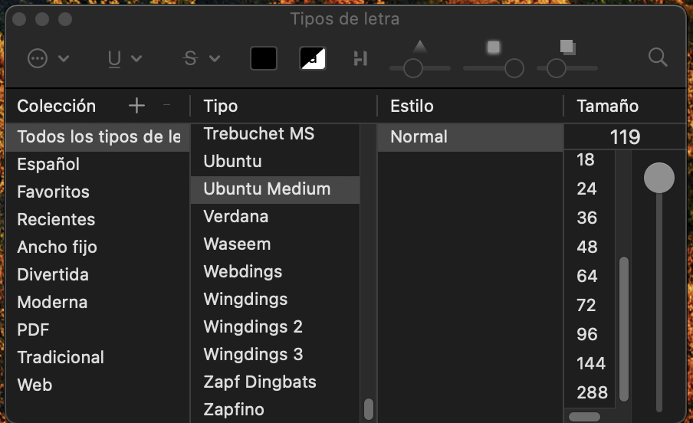Click the shadow blur slider knob

pyautogui.click(x=514, y=69)
